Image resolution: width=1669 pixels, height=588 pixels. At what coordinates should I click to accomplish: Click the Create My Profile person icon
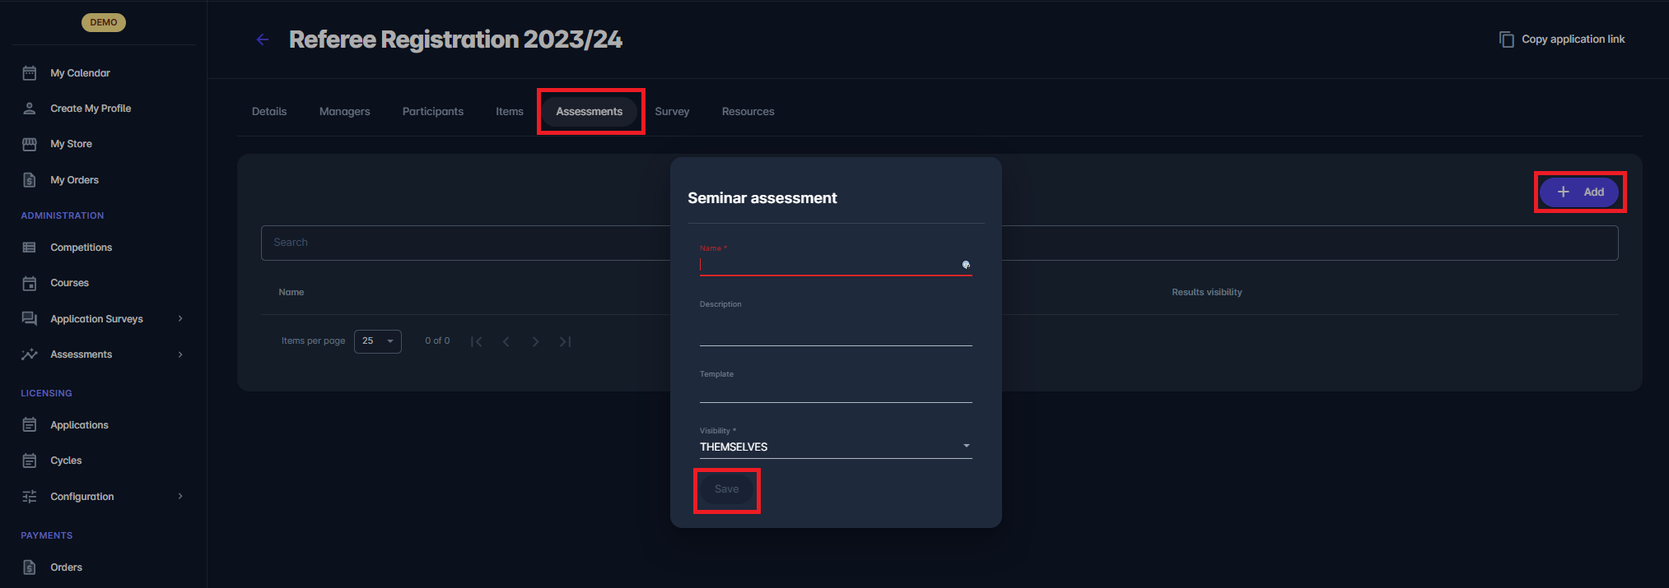point(30,109)
